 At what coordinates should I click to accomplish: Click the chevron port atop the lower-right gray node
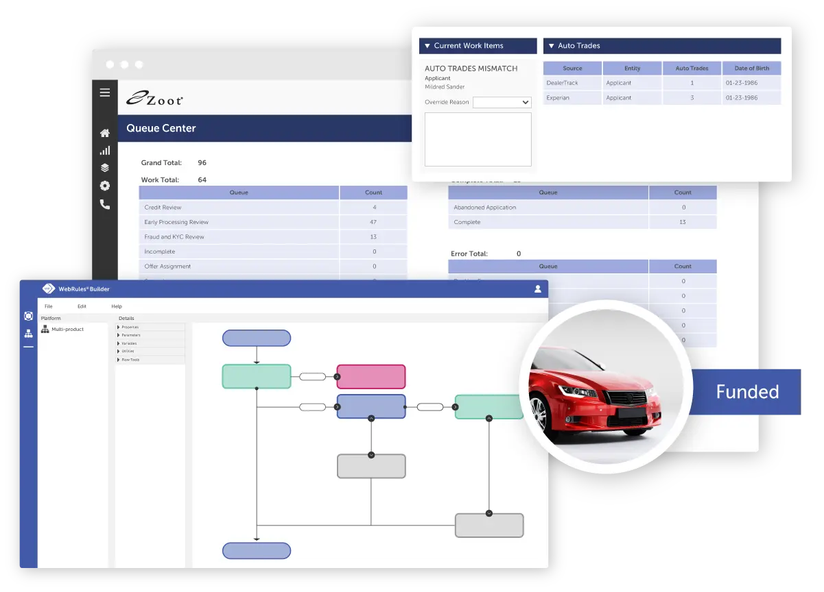[x=489, y=513]
